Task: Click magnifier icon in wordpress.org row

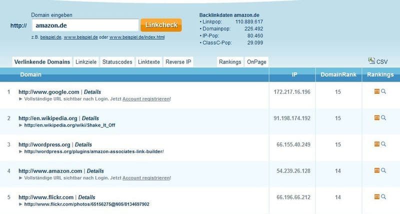Action: [383, 144]
